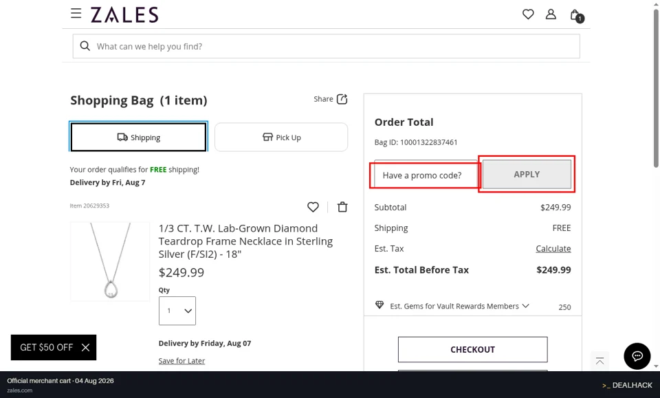Open the shopping bag icon in header

click(x=576, y=16)
